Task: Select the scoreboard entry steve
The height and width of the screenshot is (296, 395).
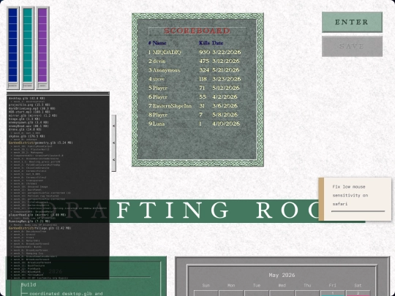Action: point(159,79)
